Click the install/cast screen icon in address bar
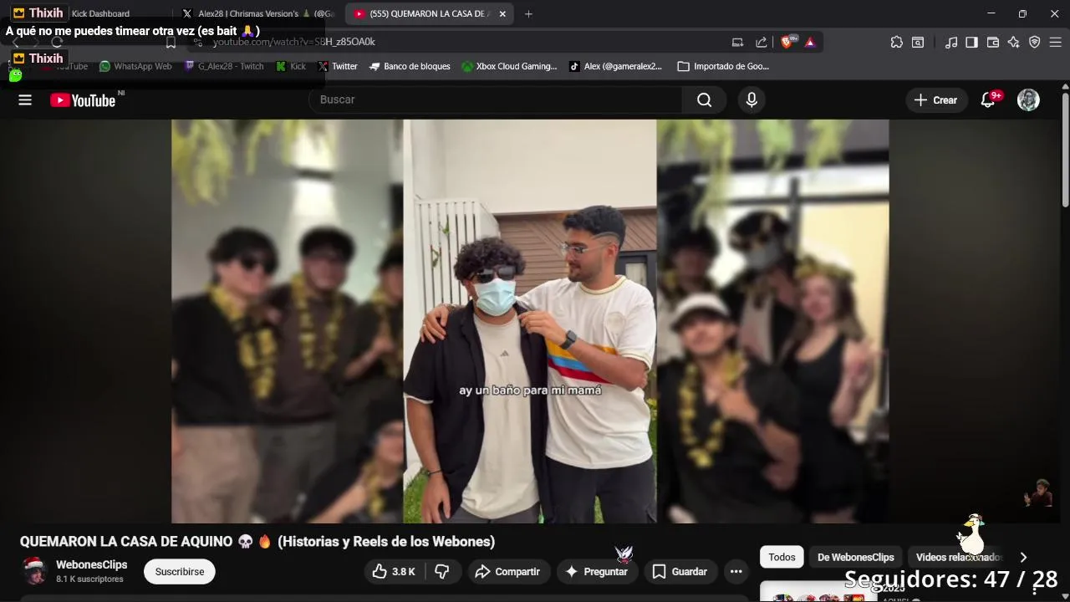 (737, 42)
